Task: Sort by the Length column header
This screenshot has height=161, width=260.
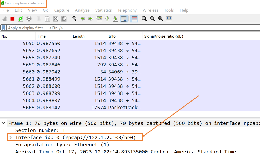Action: coord(89,36)
